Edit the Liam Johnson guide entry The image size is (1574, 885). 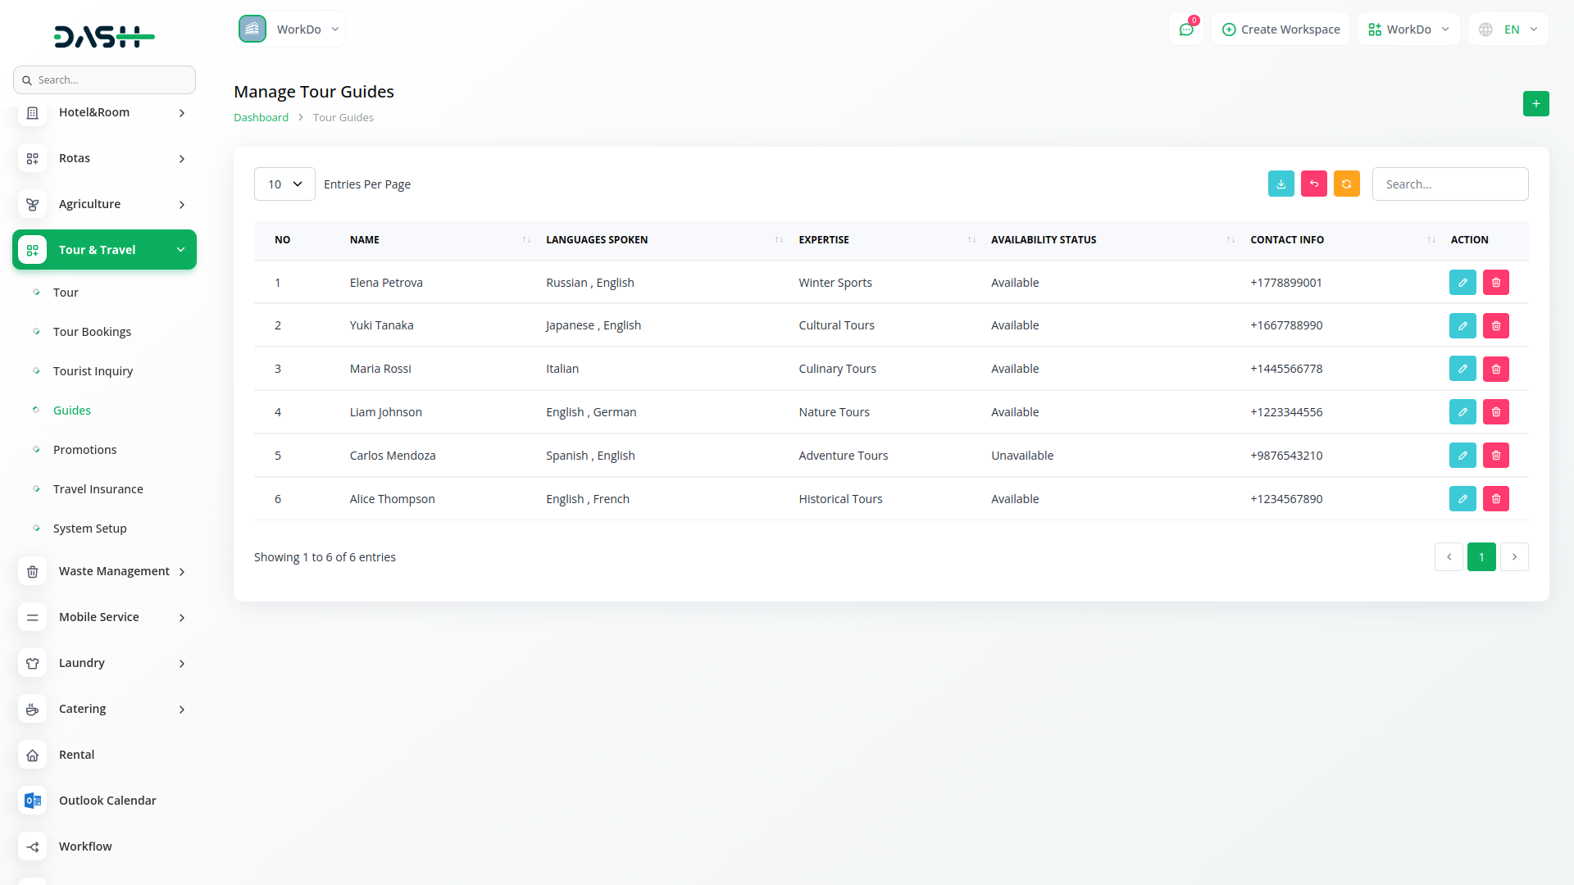click(1463, 412)
